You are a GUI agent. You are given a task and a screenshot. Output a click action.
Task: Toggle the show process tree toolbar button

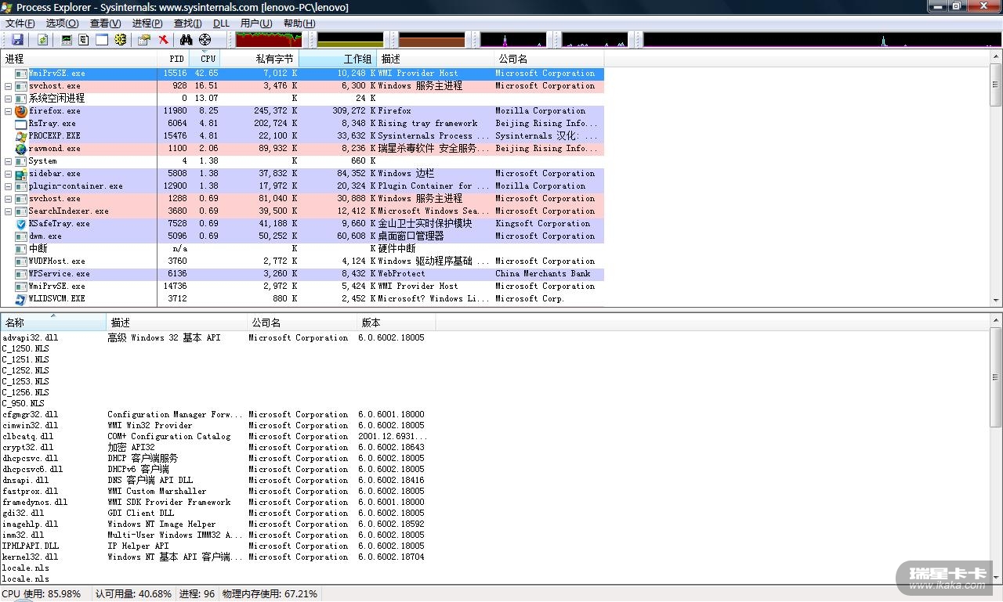(x=84, y=40)
